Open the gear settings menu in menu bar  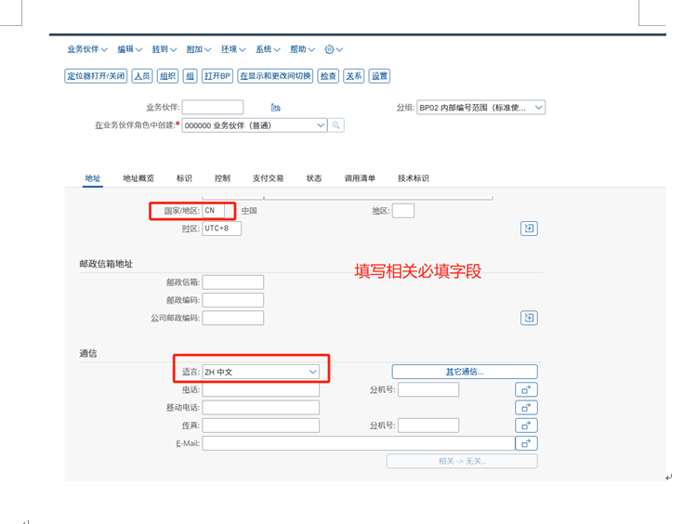pyautogui.click(x=334, y=49)
